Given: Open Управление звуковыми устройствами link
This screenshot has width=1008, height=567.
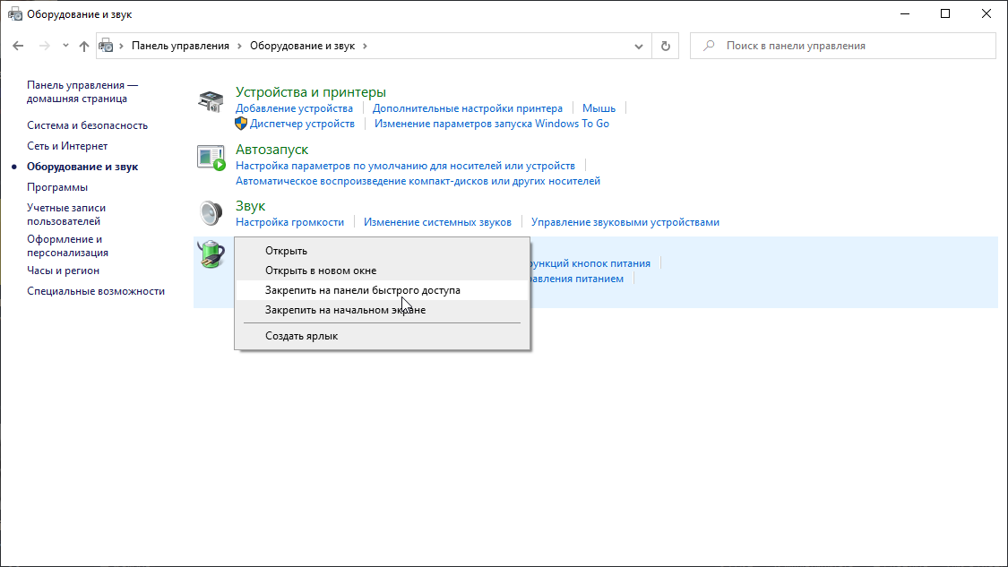Looking at the screenshot, I should click(x=625, y=222).
